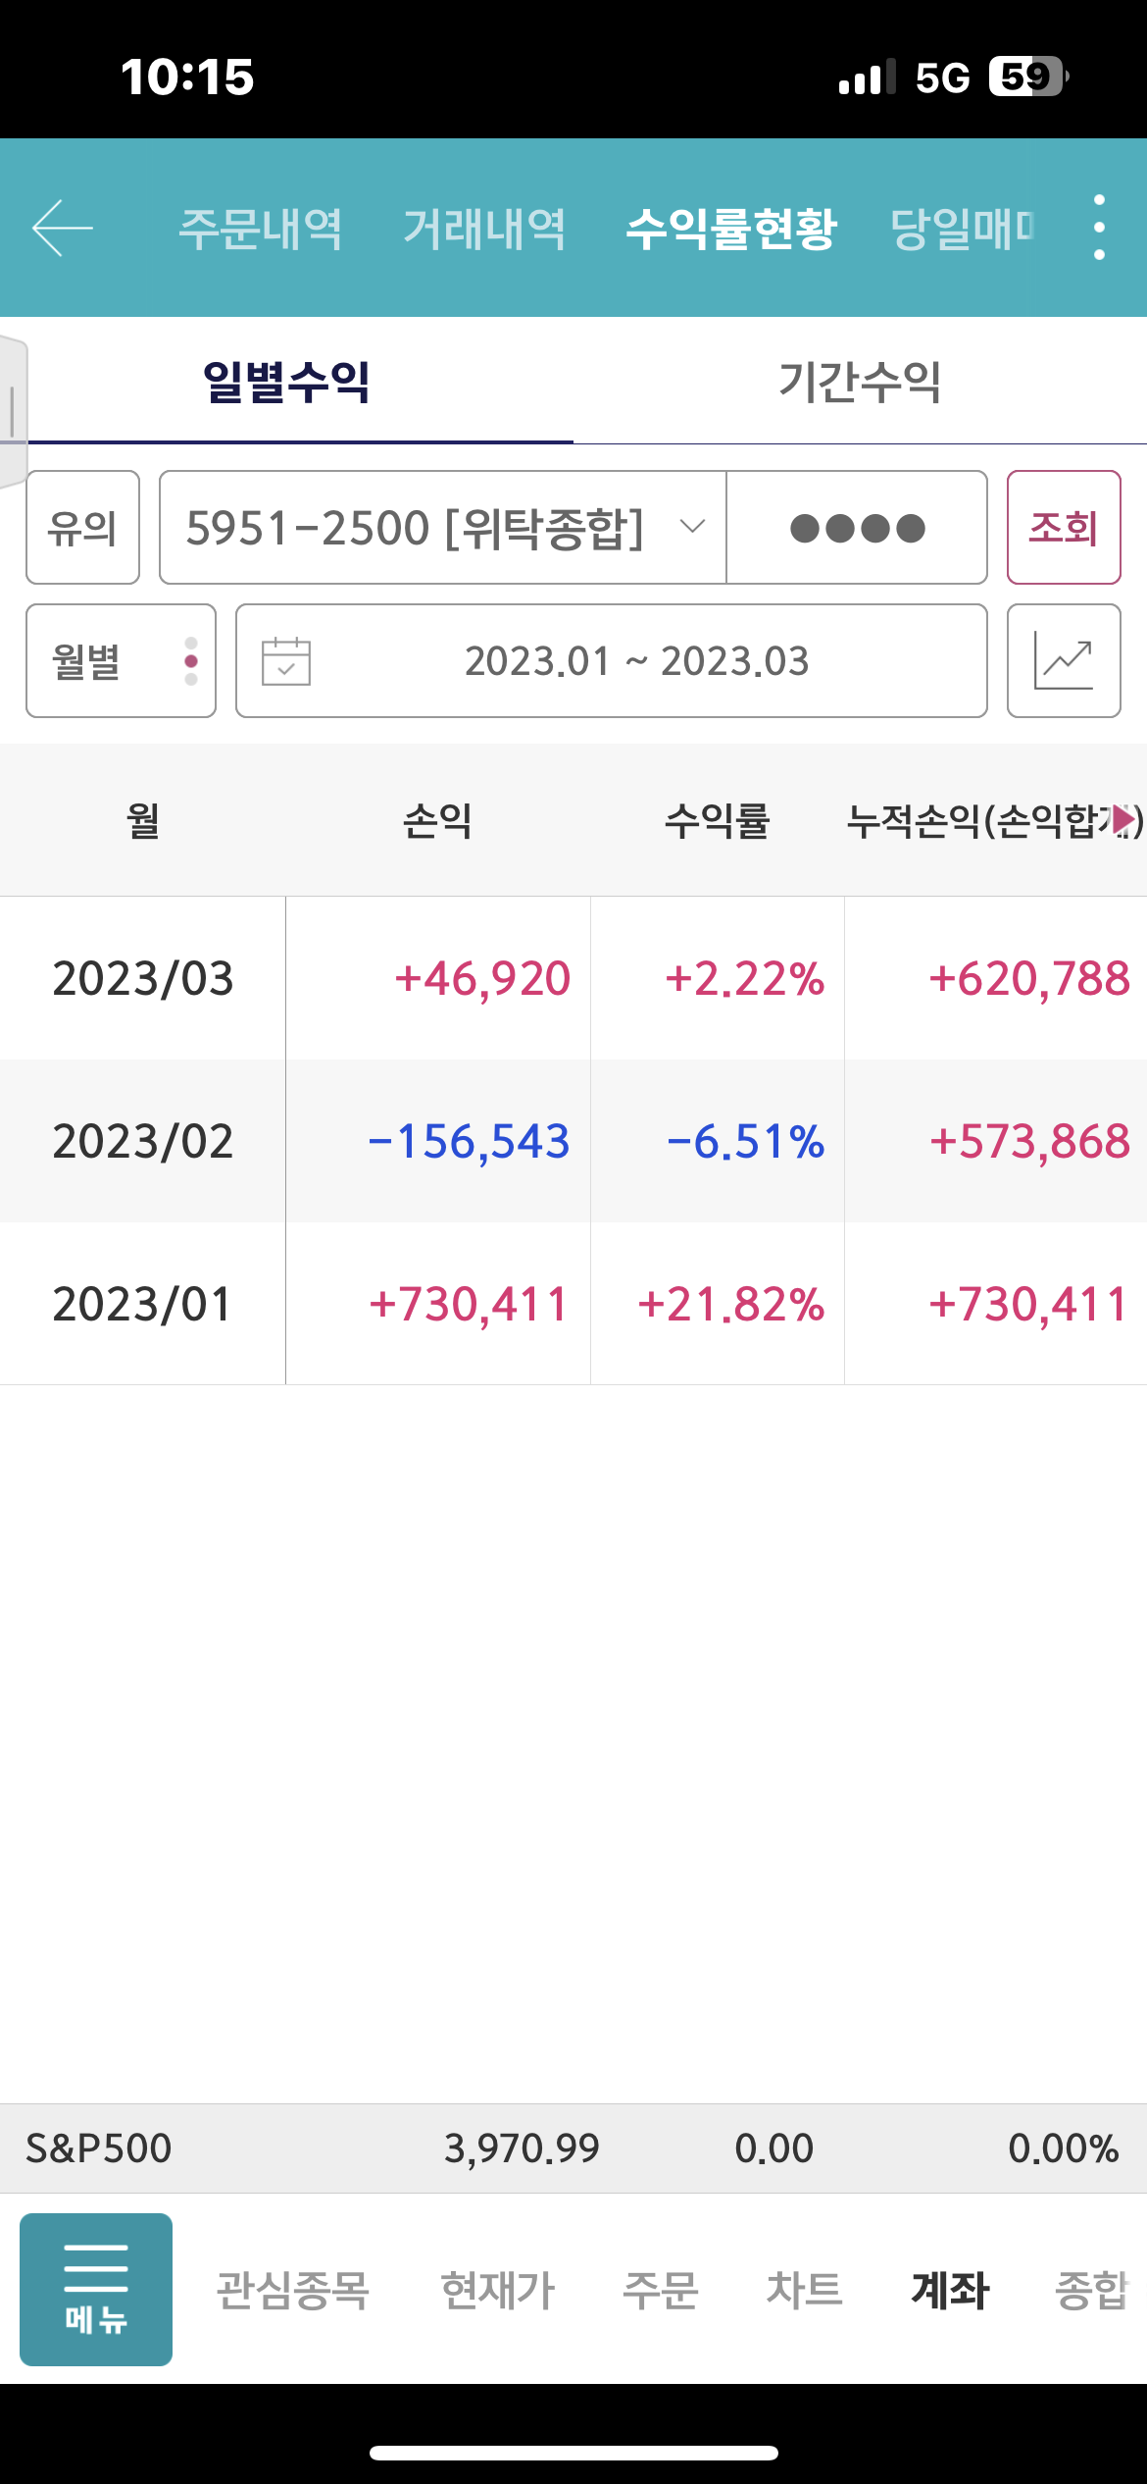Toggle the 월별 period selector
This screenshot has height=2484, width=1147.
tap(121, 661)
